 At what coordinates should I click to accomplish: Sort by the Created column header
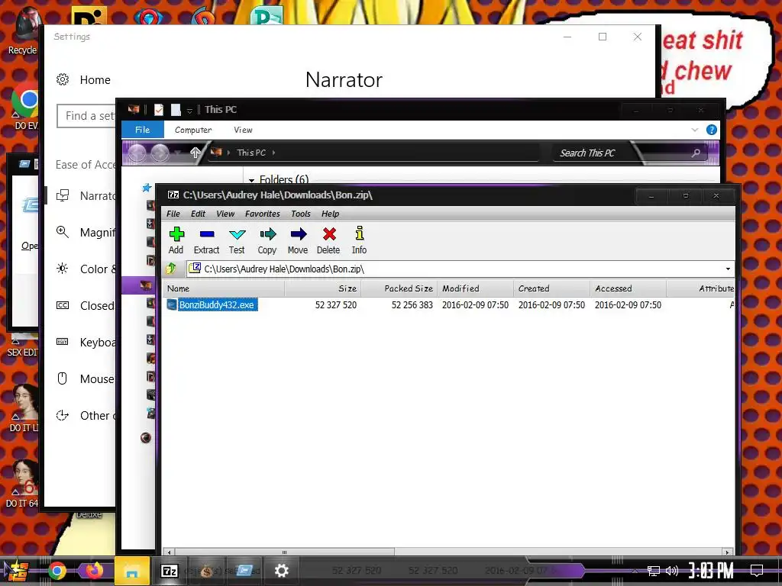tap(551, 288)
